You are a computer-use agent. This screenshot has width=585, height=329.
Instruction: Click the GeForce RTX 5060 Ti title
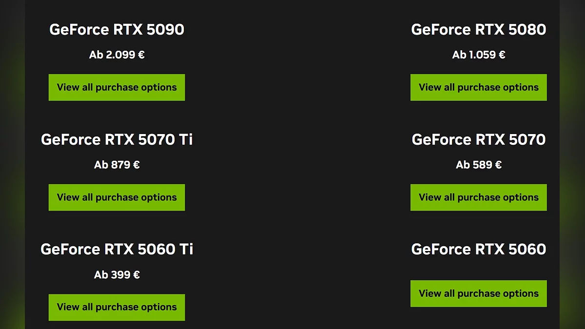(117, 250)
